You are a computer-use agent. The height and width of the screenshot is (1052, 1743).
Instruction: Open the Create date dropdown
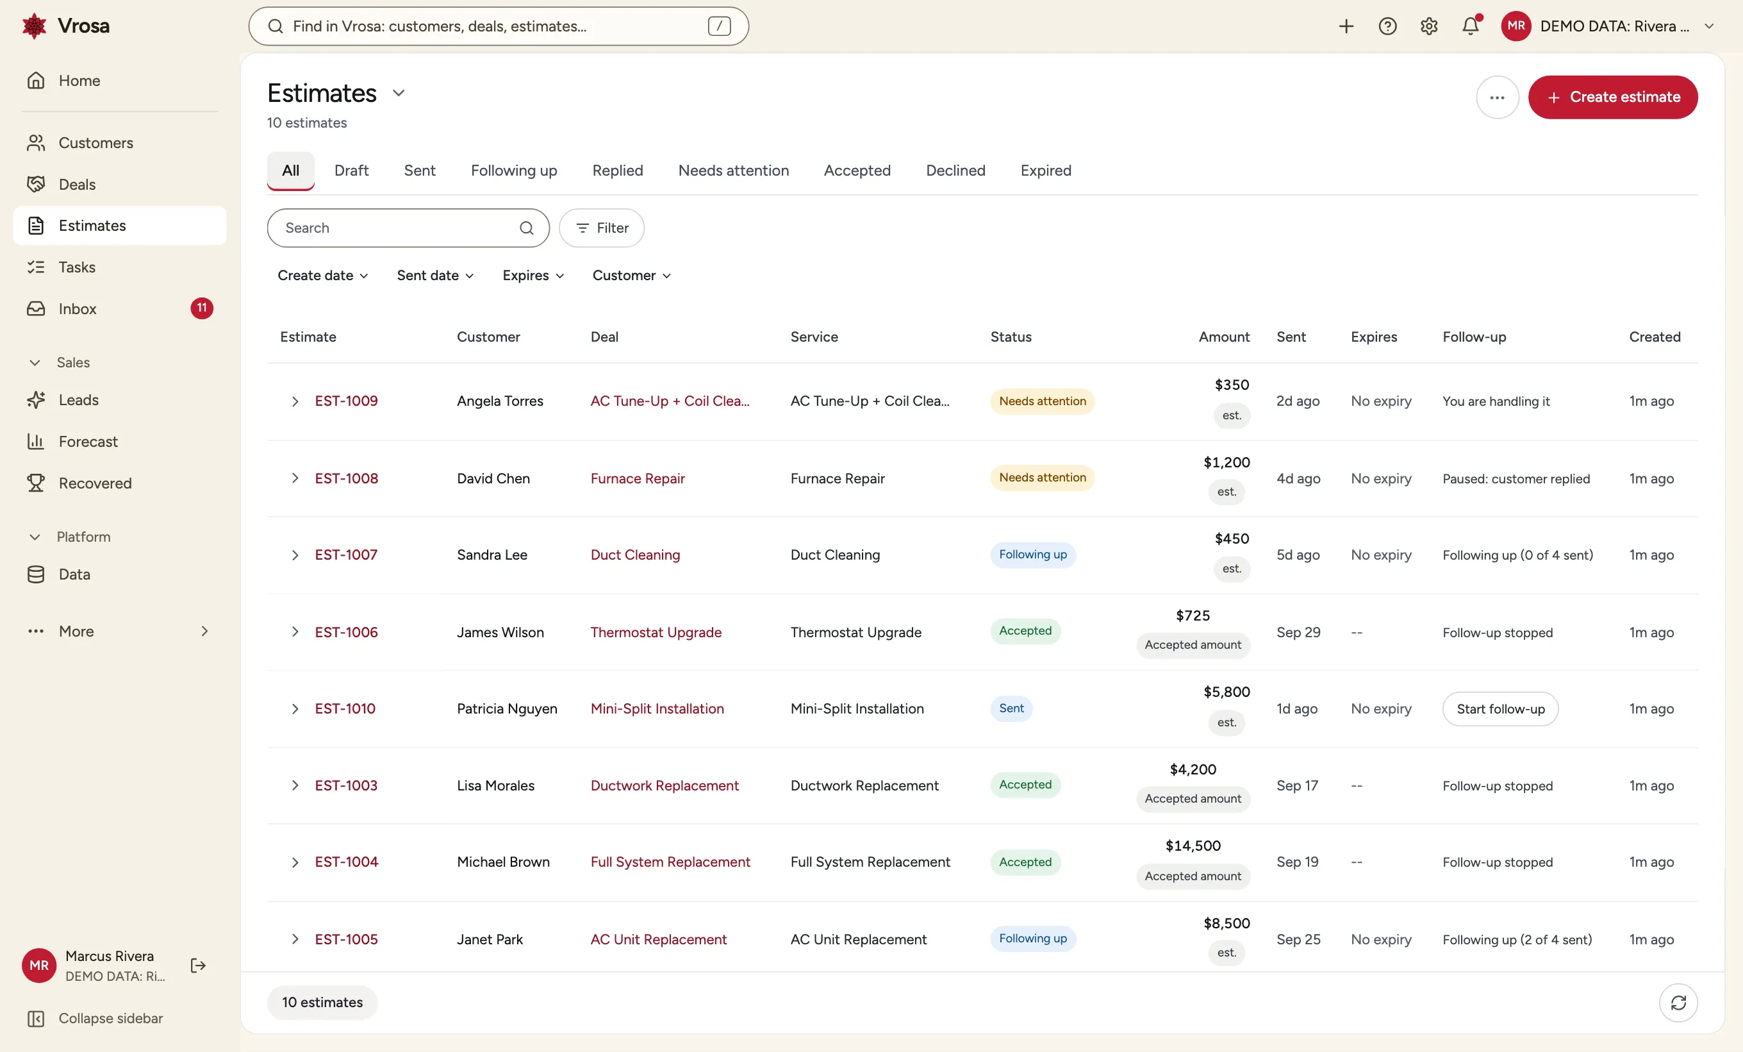[x=322, y=275]
